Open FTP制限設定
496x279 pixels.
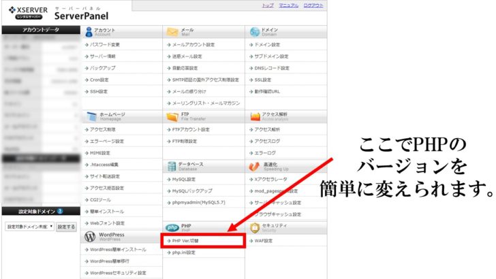185,142
